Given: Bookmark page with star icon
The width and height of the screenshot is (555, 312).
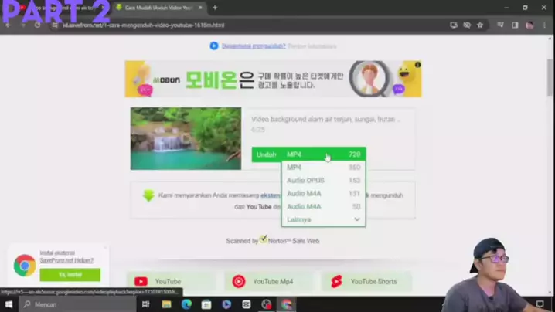Looking at the screenshot, I should (x=480, y=25).
